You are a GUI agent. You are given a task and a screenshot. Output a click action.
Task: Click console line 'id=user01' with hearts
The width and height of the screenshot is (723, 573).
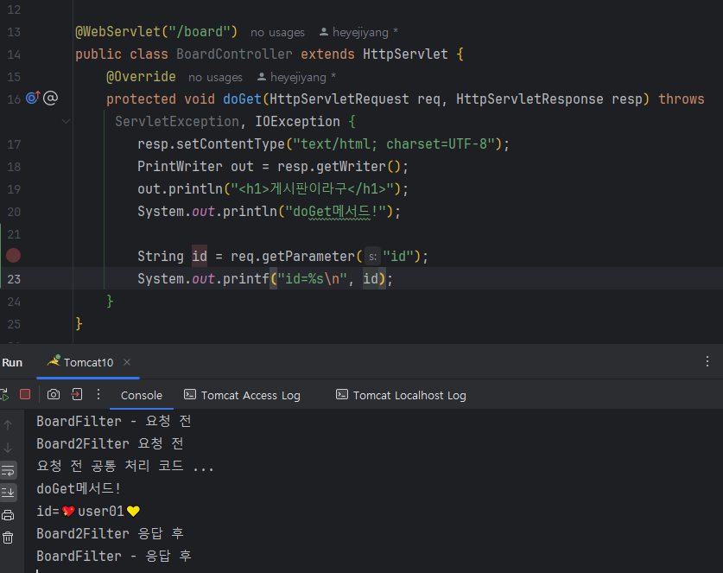tap(88, 511)
